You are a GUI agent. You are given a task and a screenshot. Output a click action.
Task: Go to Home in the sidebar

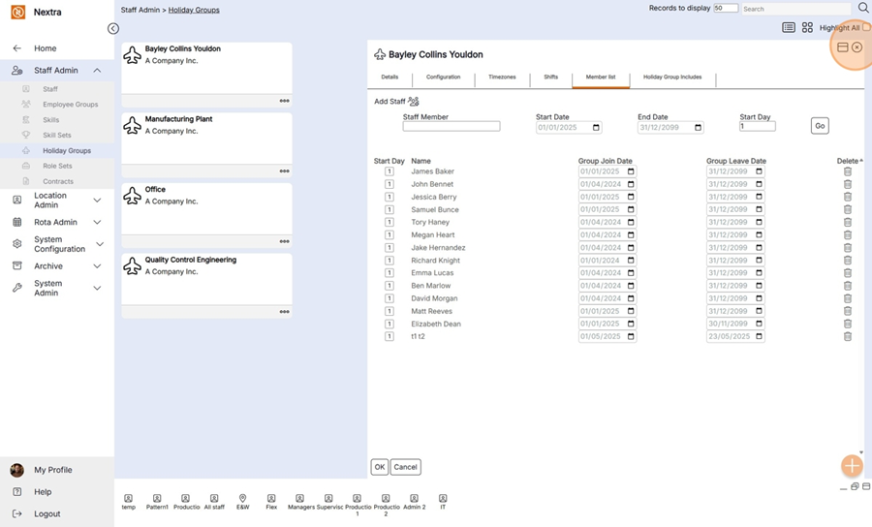coord(45,48)
